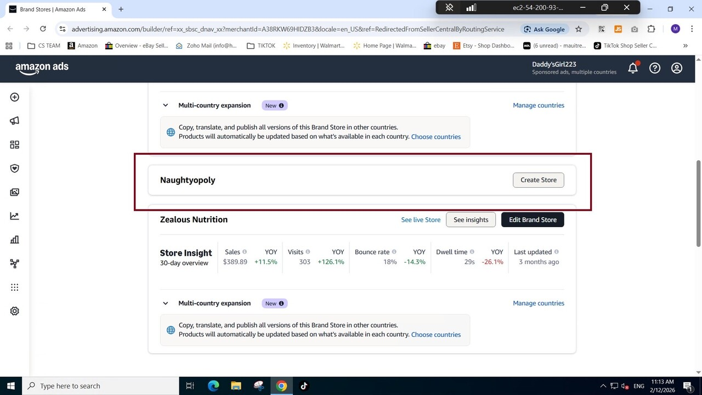
Task: Open the megaphone campaigns icon in sidebar
Action: (15, 121)
